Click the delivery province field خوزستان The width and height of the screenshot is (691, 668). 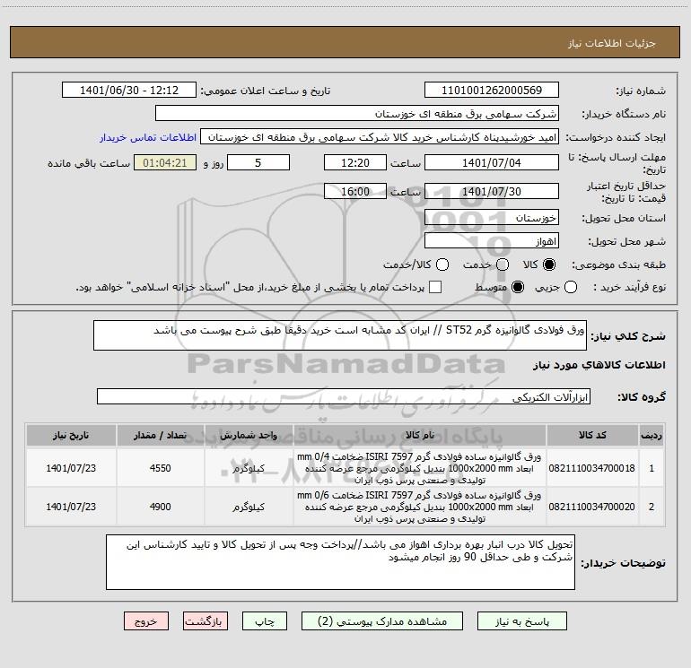(492, 218)
